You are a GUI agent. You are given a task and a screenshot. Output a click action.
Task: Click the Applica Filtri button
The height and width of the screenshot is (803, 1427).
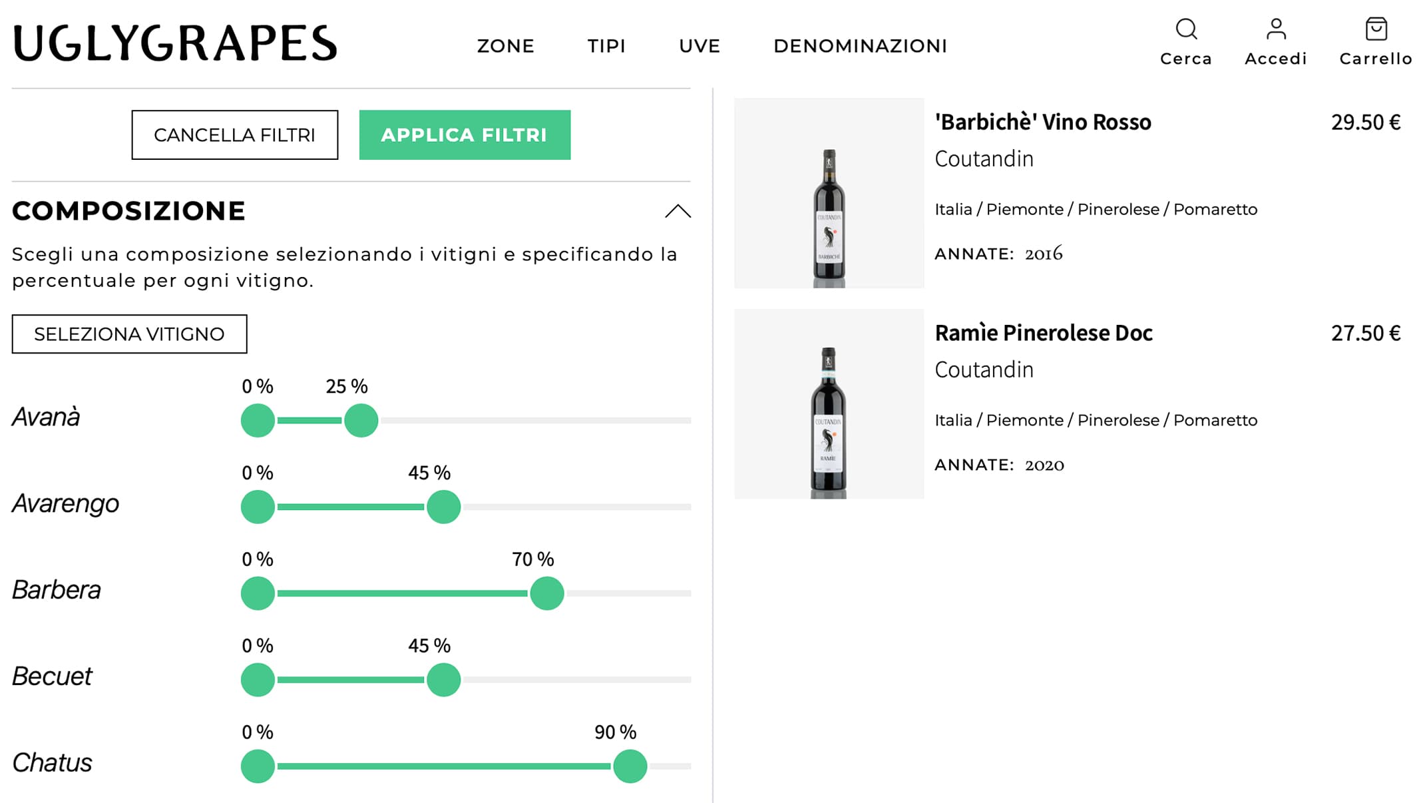pyautogui.click(x=465, y=134)
